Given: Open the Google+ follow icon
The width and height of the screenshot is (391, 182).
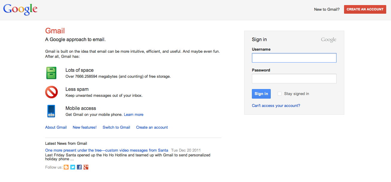Looking at the screenshot, I should (86, 167).
